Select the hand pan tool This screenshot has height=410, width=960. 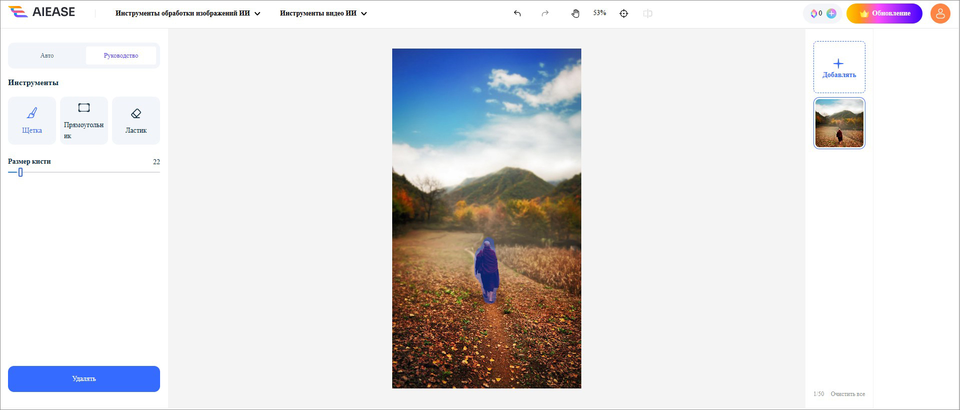pos(575,14)
